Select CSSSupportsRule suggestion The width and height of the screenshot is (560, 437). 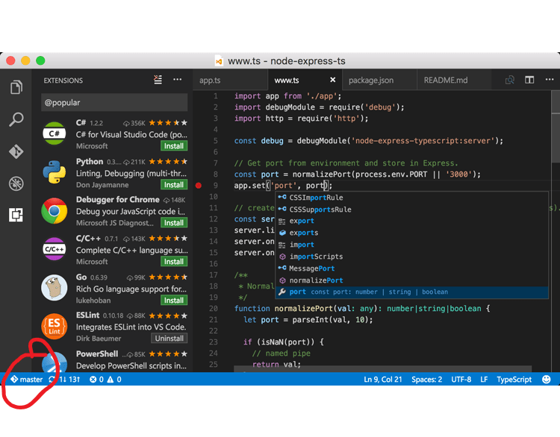click(x=412, y=210)
